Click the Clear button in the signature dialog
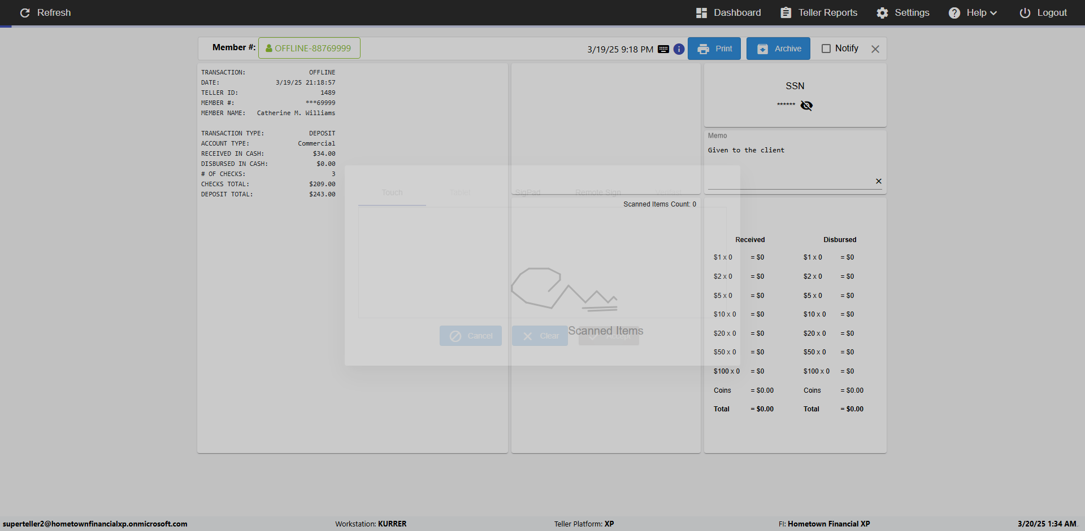Image resolution: width=1085 pixels, height=531 pixels. (x=540, y=336)
